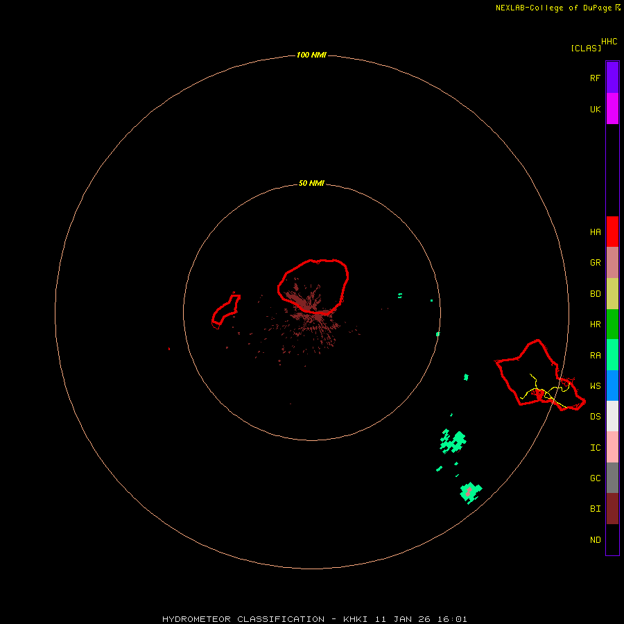624x624 pixels.
Task: Click the HA legend label
Action: pyautogui.click(x=595, y=232)
